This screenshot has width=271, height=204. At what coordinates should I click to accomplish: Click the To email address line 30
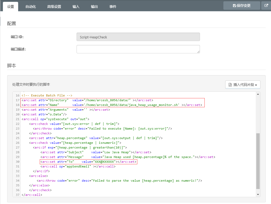click(x=88, y=162)
